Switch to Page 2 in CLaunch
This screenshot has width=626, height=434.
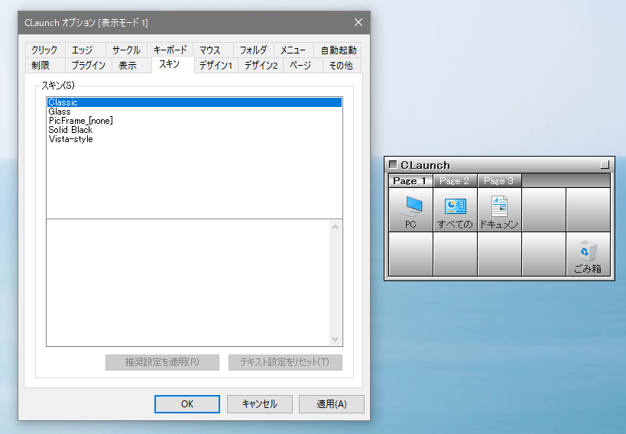coord(455,181)
